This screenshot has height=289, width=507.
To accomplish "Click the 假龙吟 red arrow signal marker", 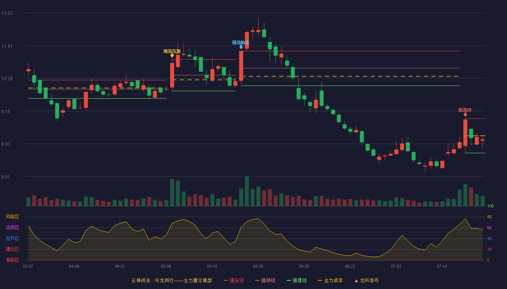I will pyautogui.click(x=465, y=115).
